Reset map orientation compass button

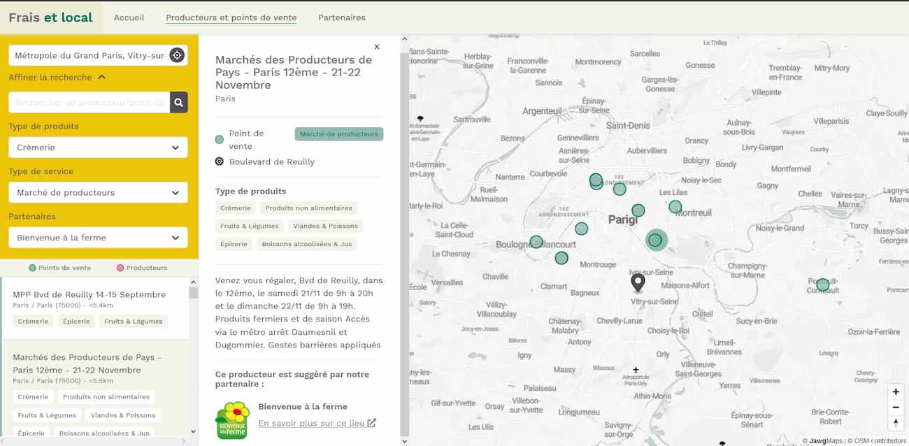pos(896,422)
